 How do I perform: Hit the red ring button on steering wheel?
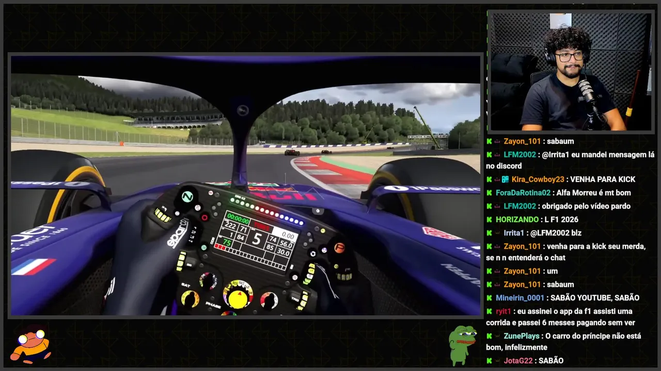204,217
